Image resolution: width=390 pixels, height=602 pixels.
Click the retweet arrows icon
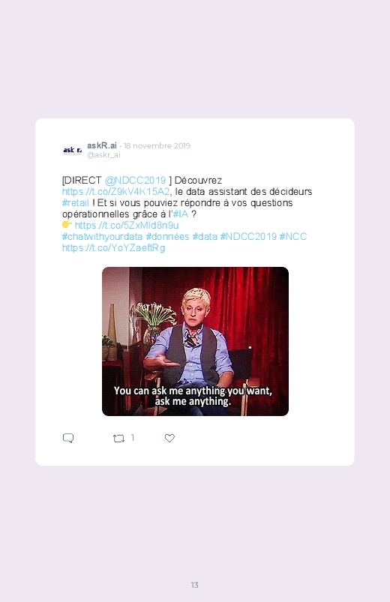118,438
